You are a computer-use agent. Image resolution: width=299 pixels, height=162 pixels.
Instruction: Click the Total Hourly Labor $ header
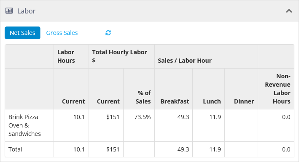[x=120, y=56]
